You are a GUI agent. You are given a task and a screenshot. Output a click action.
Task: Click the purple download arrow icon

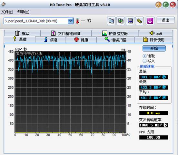click(x=150, y=21)
